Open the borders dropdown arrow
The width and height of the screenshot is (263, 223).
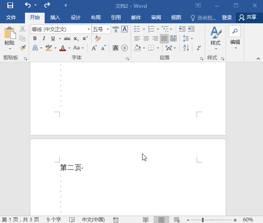(x=158, y=48)
